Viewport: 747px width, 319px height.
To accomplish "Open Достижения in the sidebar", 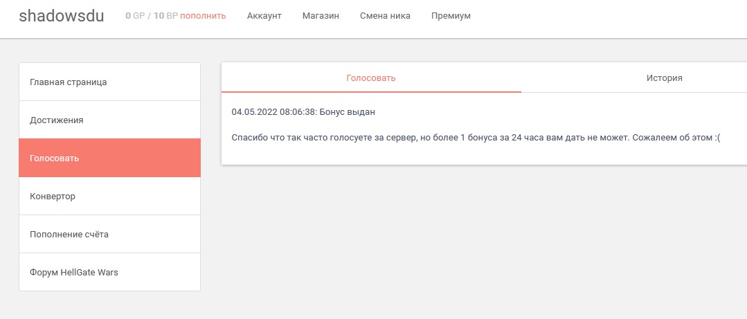I will coord(109,120).
